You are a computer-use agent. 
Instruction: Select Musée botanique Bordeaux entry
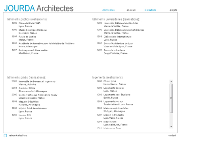(33, 30)
